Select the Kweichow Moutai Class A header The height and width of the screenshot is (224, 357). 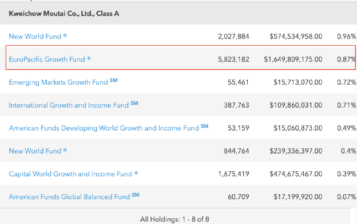(x=64, y=14)
